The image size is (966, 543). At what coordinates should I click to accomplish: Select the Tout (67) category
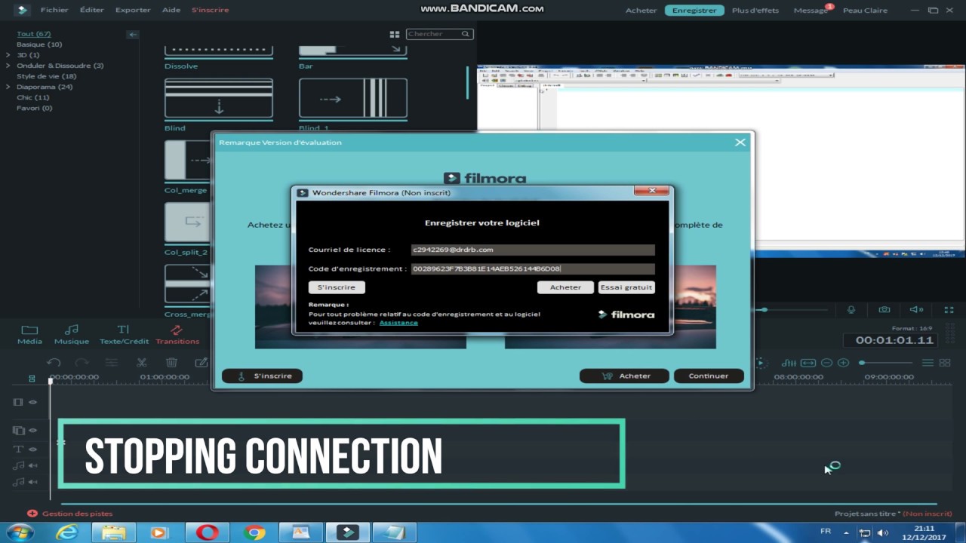[33, 34]
